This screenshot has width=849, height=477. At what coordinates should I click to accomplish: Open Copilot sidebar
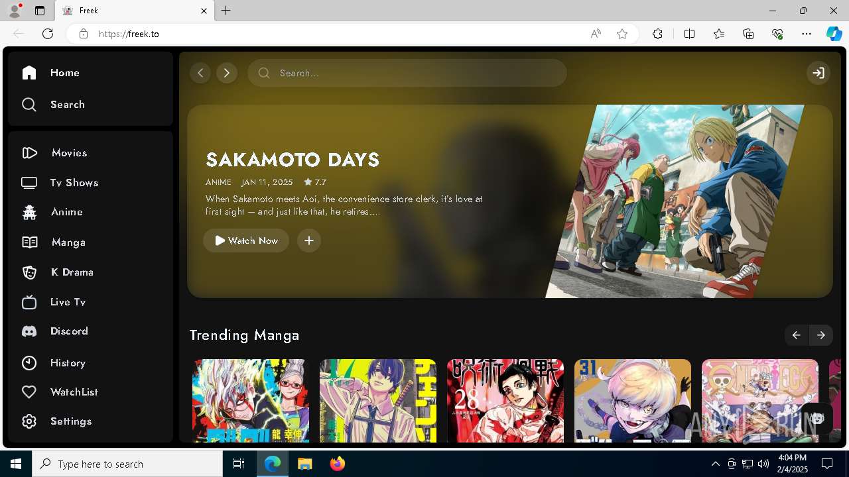click(834, 34)
